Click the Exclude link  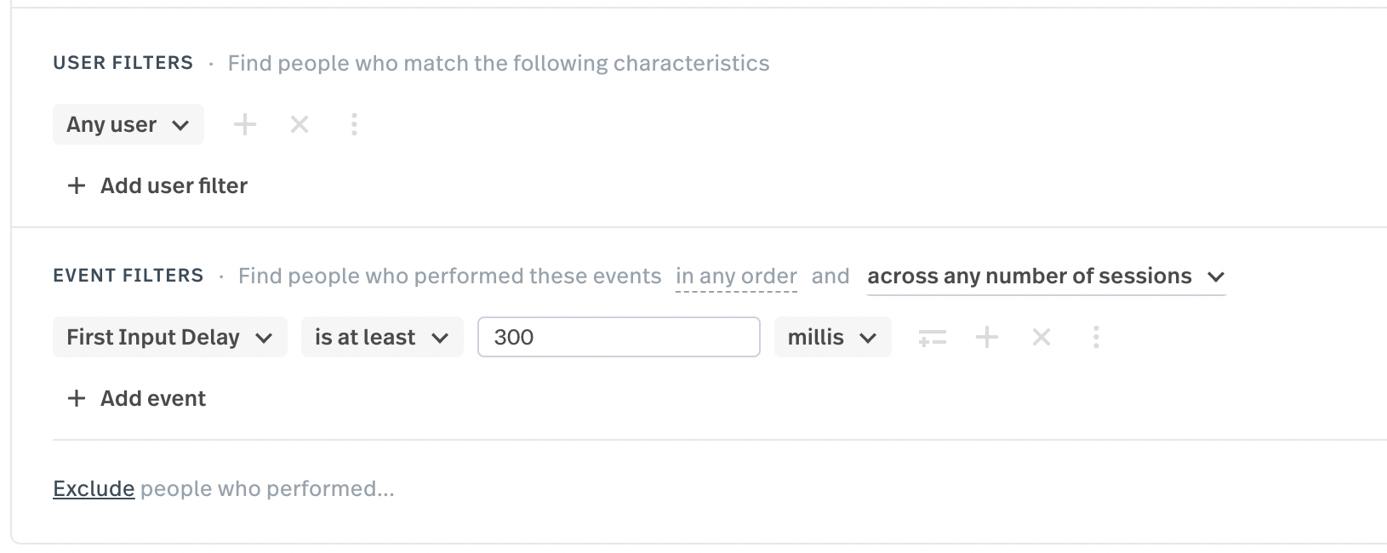coord(94,489)
